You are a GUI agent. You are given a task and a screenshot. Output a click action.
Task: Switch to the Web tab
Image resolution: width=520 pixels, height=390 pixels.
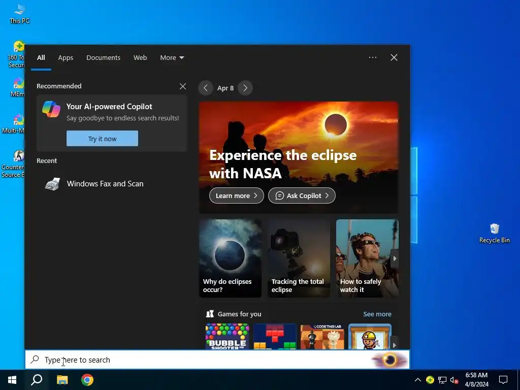pyautogui.click(x=140, y=58)
